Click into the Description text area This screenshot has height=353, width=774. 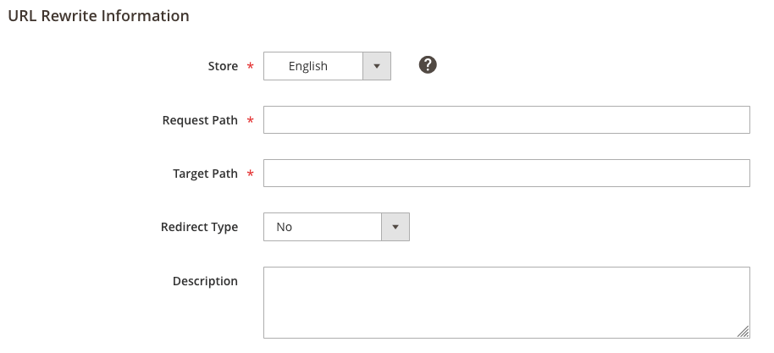tap(506, 303)
